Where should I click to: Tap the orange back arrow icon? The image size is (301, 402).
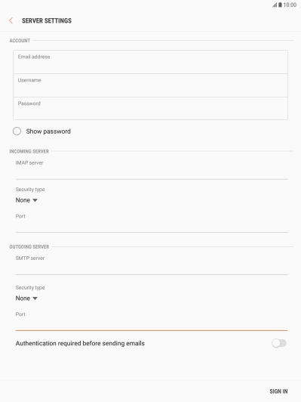coord(11,20)
